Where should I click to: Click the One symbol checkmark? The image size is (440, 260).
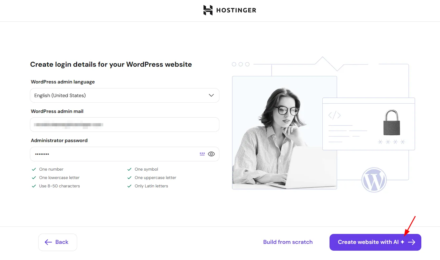(x=129, y=169)
